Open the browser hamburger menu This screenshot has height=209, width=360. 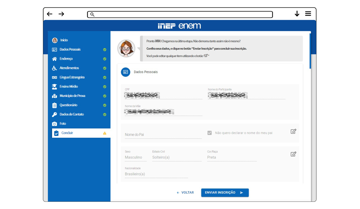click(x=308, y=14)
